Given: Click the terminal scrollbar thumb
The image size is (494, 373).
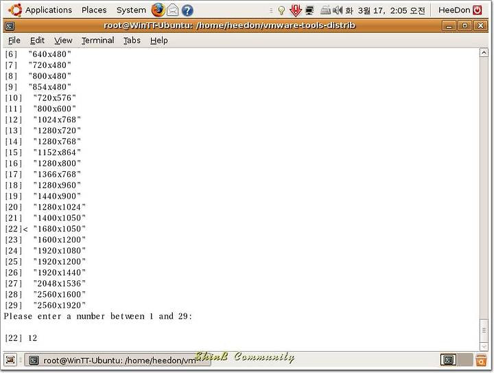Looking at the screenshot, I should pos(484,330).
